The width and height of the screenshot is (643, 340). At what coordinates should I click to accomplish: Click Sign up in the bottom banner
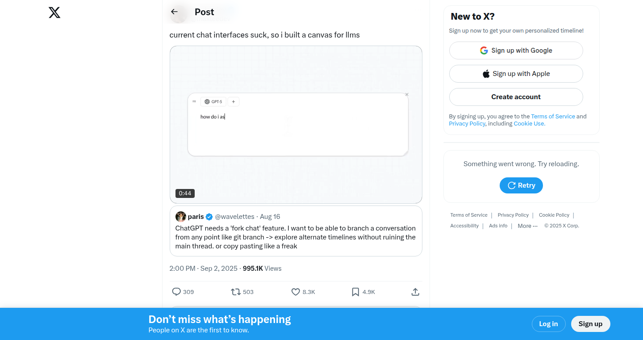click(x=590, y=324)
